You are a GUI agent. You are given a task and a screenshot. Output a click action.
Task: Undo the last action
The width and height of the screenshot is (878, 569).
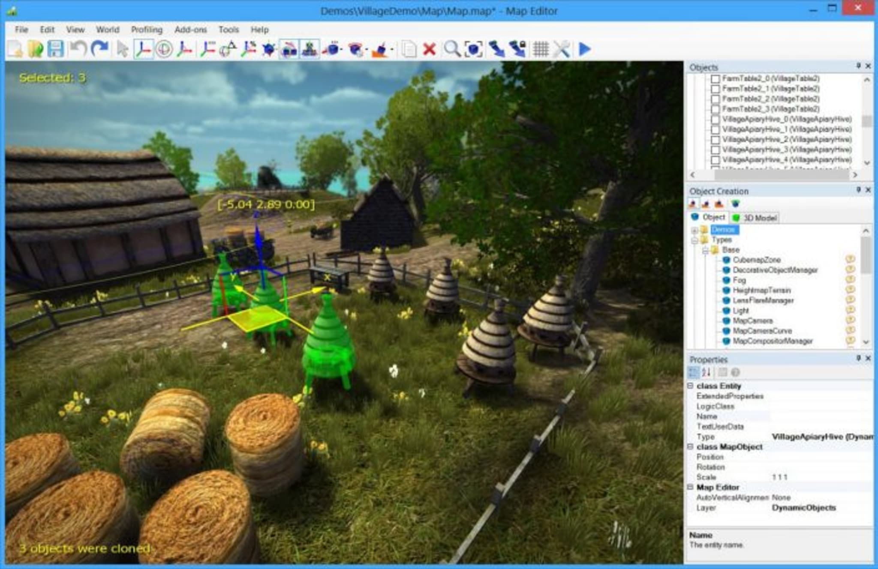click(78, 49)
